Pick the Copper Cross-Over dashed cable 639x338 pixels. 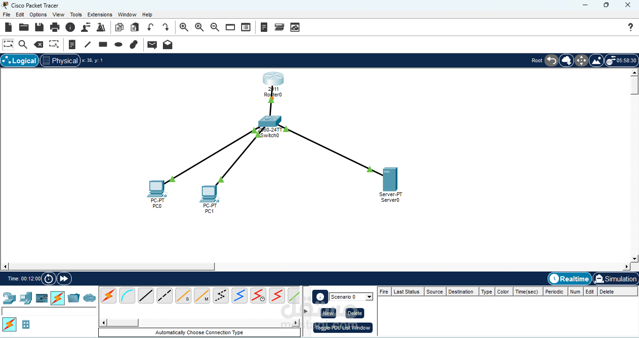tap(165, 295)
